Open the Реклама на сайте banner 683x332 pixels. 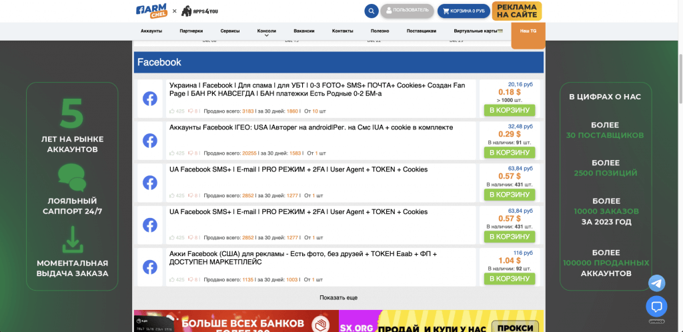[x=517, y=11]
